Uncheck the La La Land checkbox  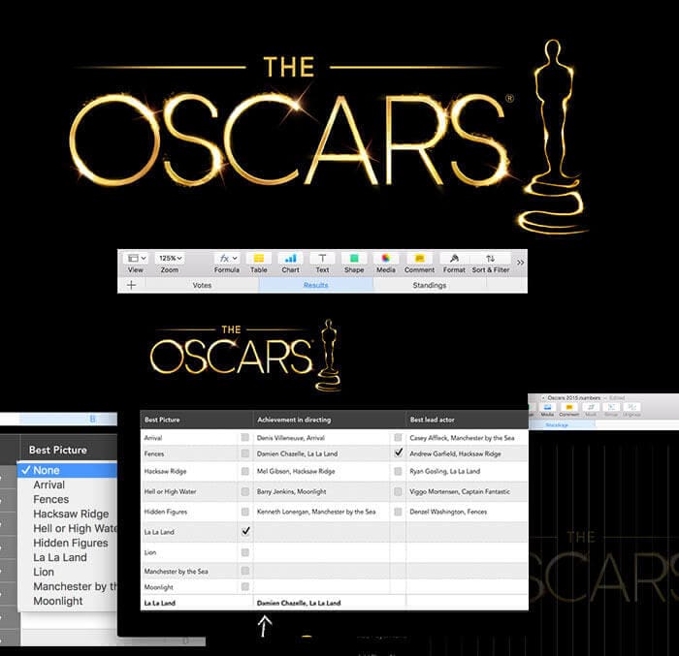(x=245, y=531)
